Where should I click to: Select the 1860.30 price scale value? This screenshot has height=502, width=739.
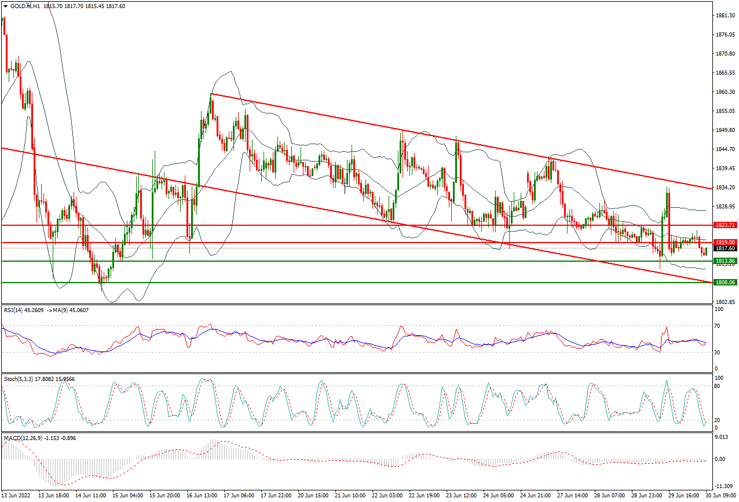tap(725, 92)
